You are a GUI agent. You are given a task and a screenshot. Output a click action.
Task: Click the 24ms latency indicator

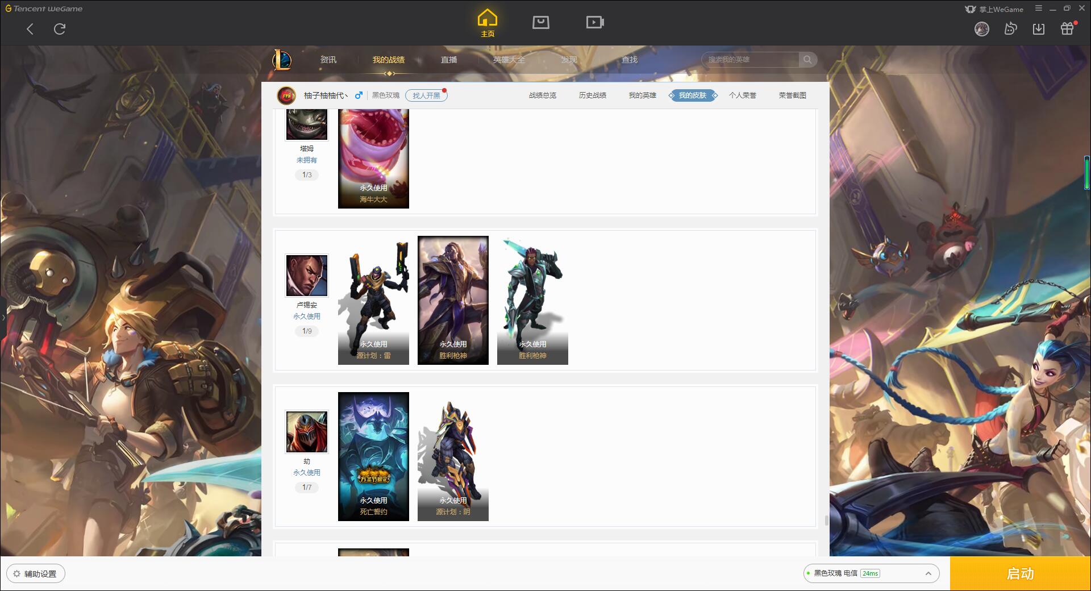[870, 573]
